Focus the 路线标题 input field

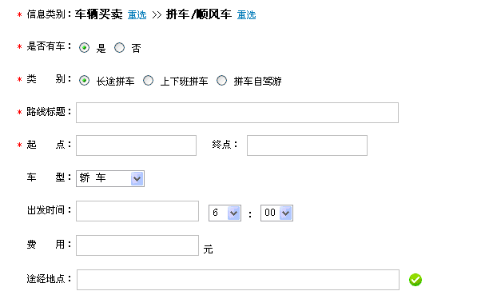coord(237,113)
